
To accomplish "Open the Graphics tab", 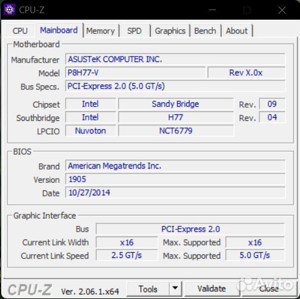I will 170,31.
